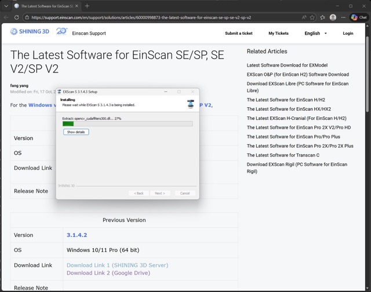This screenshot has width=371, height=292.
Task: Click the SHINING 3D logo
Action: click(30, 31)
